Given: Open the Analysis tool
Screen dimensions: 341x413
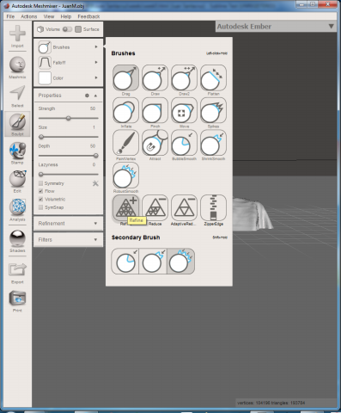Looking at the screenshot, I should tap(17, 210).
